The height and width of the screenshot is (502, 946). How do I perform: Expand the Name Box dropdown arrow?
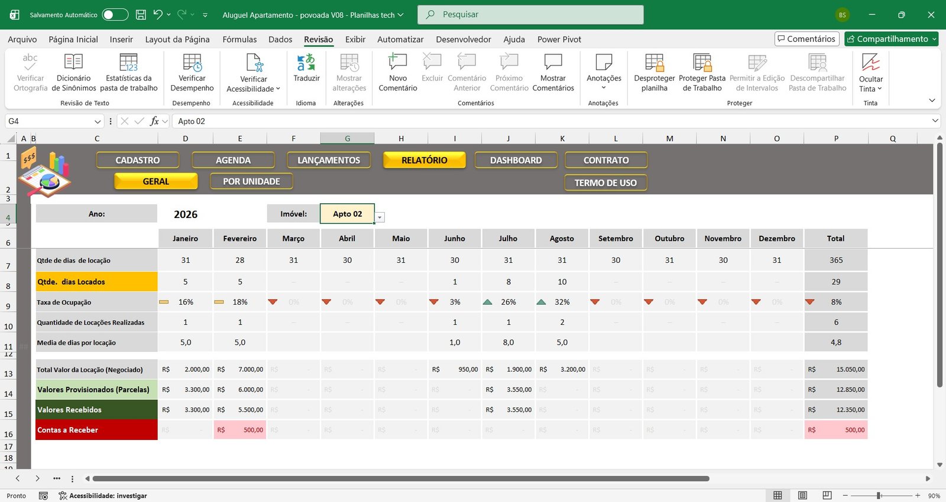coord(98,121)
